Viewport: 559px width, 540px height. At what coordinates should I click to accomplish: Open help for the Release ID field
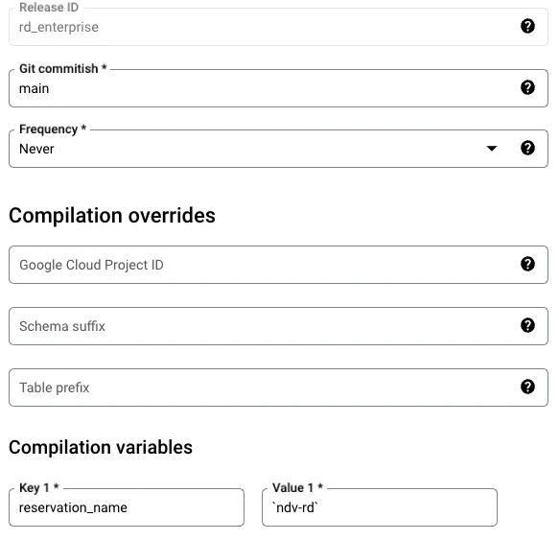point(527,26)
